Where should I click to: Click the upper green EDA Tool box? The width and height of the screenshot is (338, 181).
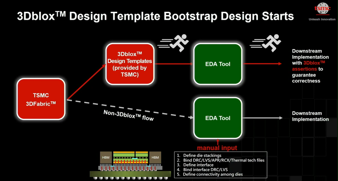click(218, 64)
